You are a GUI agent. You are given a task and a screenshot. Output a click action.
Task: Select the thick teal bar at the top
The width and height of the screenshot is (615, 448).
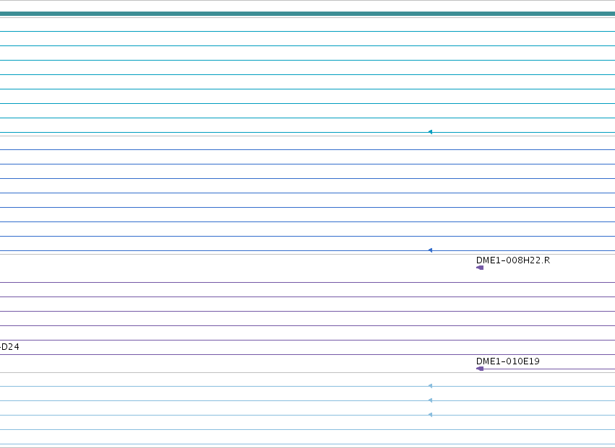(308, 14)
